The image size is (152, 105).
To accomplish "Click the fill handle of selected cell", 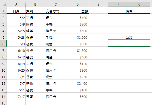I will coord(150,47).
